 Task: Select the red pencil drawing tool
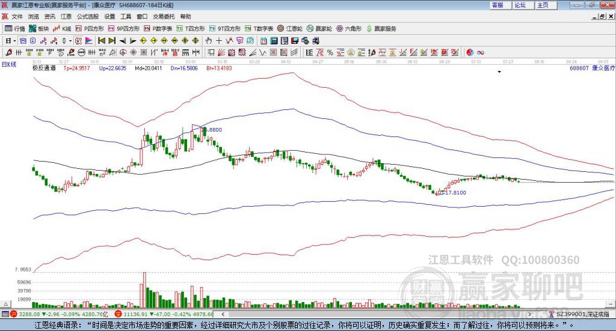tap(8, 52)
